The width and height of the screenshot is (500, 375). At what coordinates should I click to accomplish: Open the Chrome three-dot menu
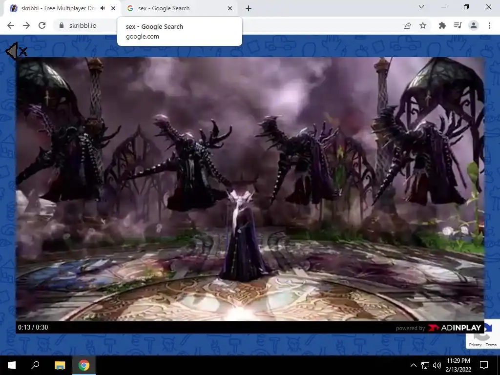tap(489, 25)
